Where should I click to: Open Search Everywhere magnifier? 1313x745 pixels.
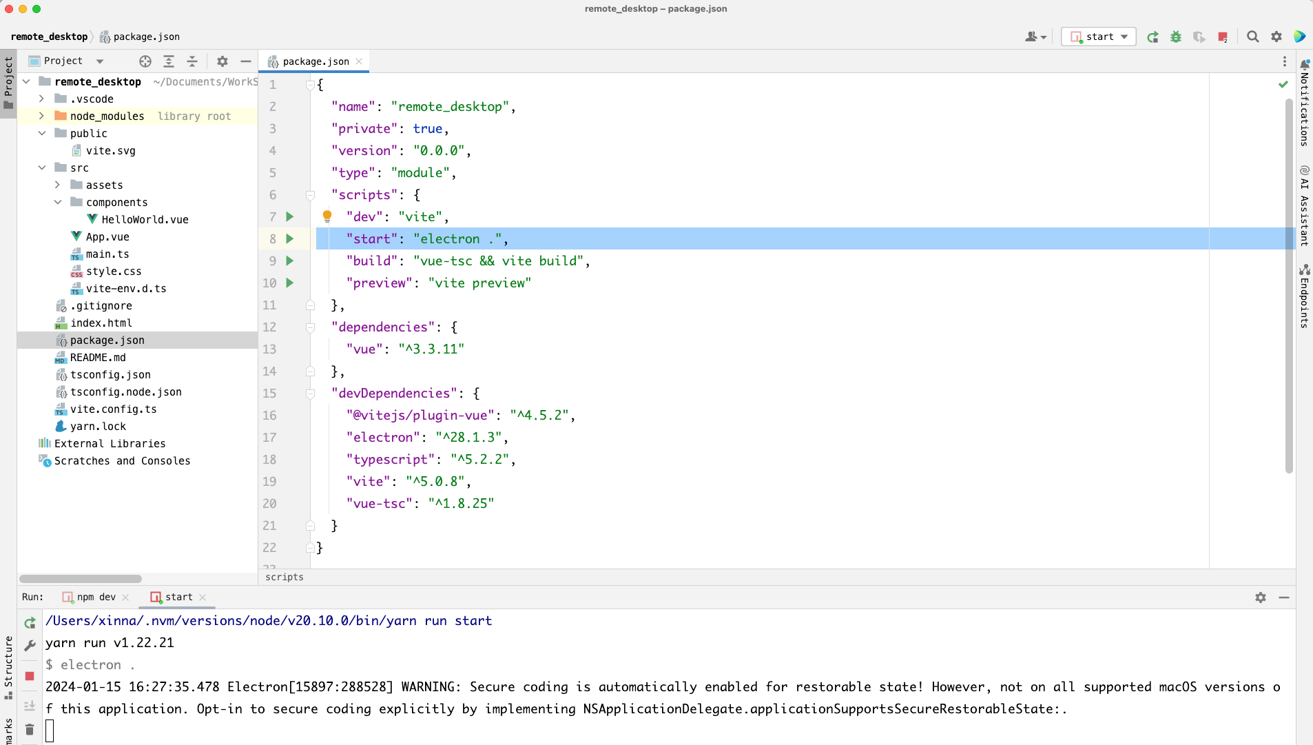pyautogui.click(x=1253, y=37)
